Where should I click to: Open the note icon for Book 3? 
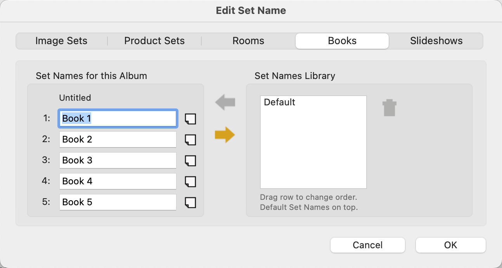pyautogui.click(x=190, y=161)
